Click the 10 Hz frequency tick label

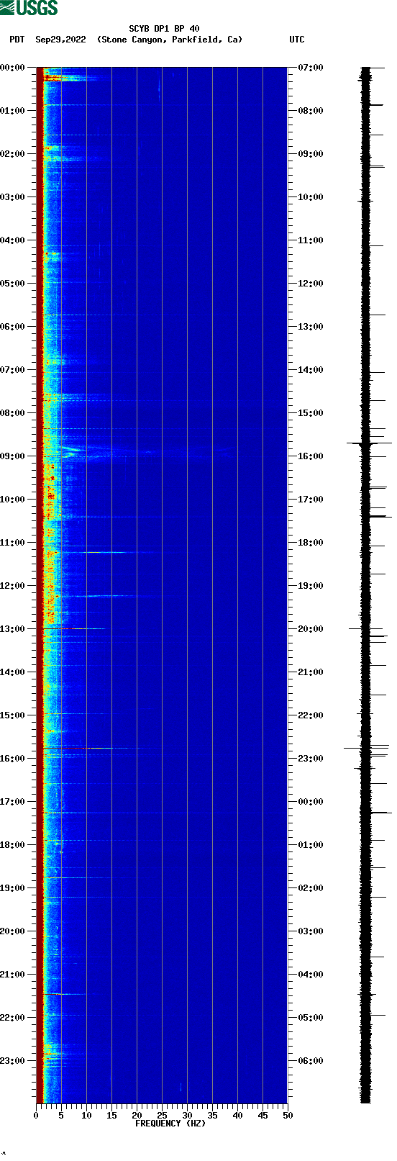pyautogui.click(x=86, y=1116)
